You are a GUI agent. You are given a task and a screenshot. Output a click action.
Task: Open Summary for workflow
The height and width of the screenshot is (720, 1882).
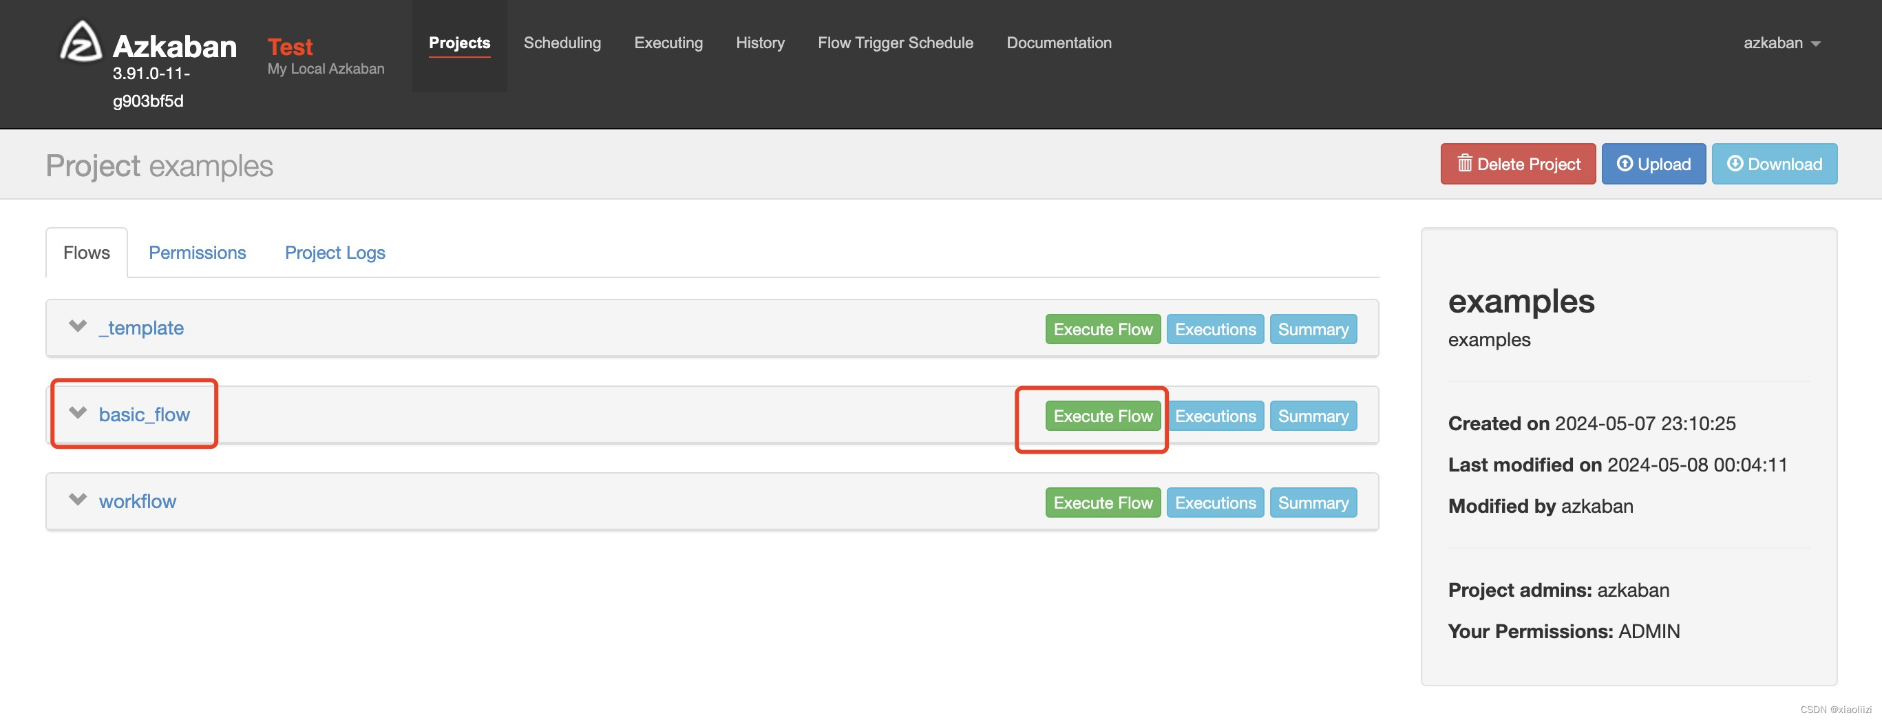point(1313,503)
